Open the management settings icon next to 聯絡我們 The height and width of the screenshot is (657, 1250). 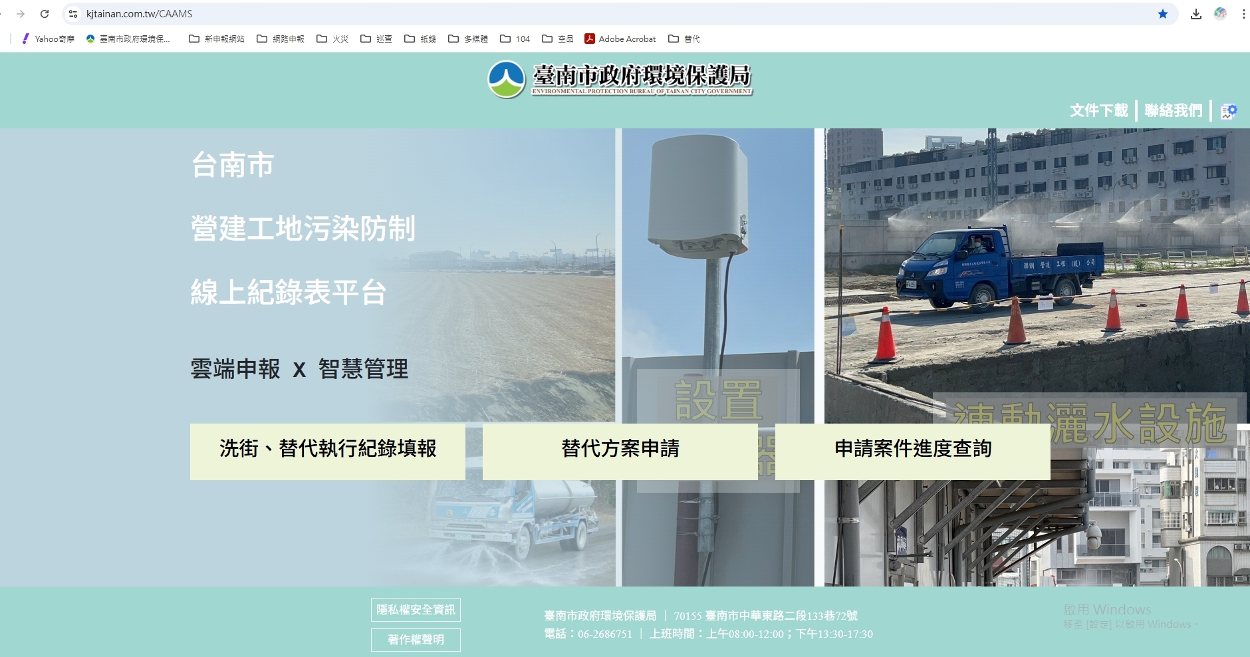point(1229,111)
